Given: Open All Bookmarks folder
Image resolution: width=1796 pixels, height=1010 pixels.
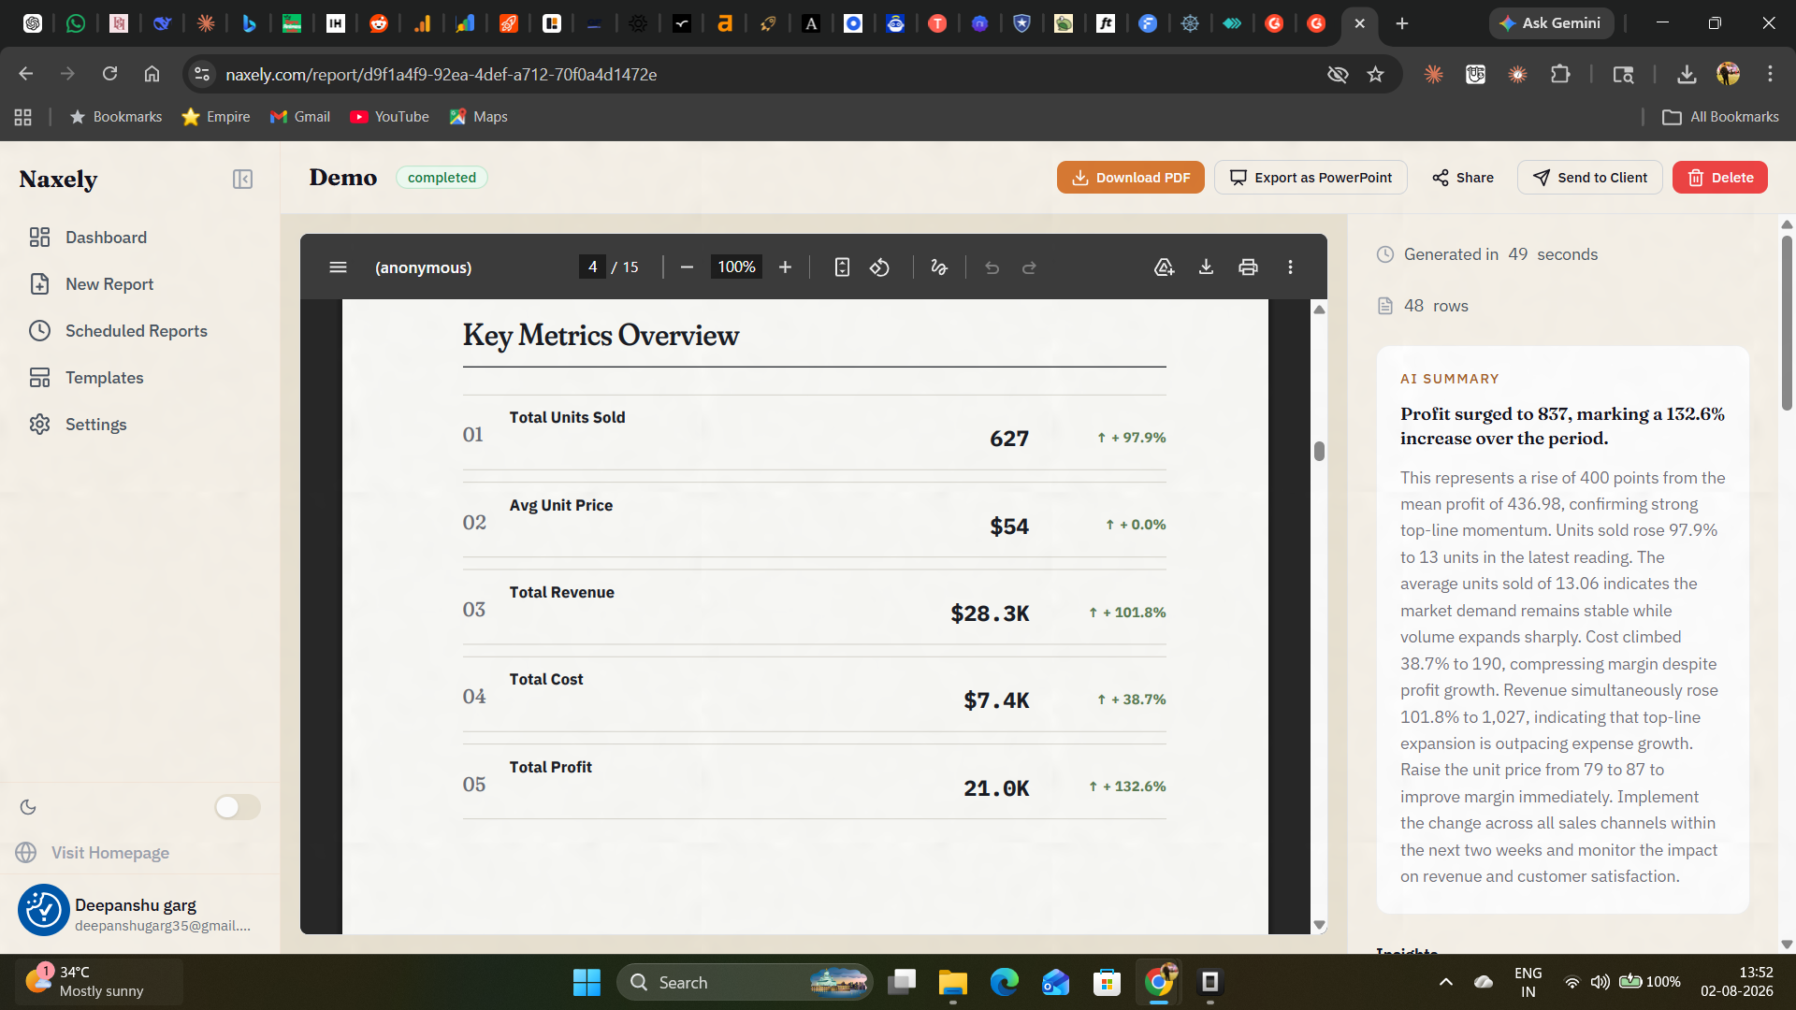Looking at the screenshot, I should 1720,117.
